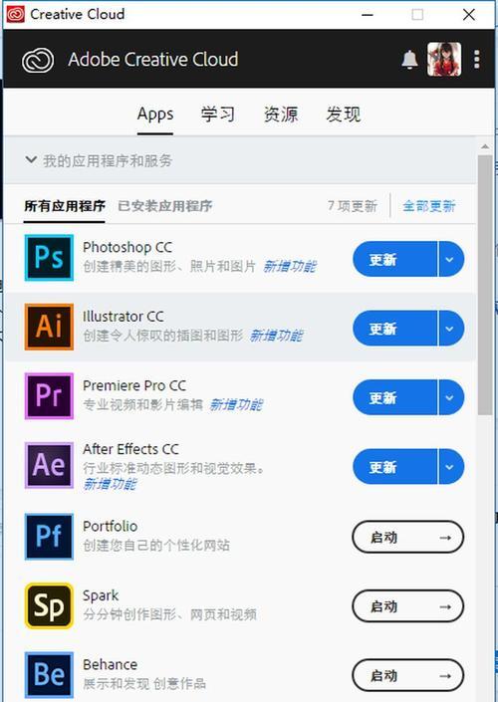Click the After Effects CC app name
This screenshot has height=702, width=498.
130,449
